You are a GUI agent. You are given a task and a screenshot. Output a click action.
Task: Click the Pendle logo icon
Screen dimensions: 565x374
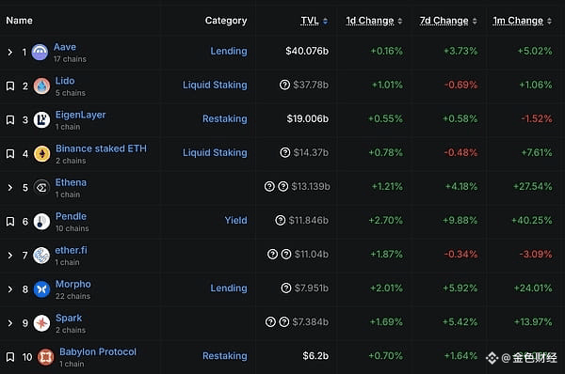point(41,222)
